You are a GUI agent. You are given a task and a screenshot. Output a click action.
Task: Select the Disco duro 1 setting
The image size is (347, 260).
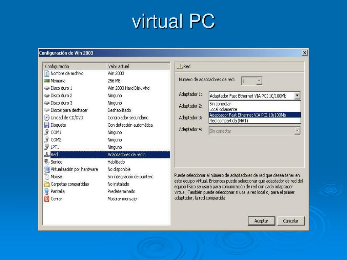tap(61, 88)
